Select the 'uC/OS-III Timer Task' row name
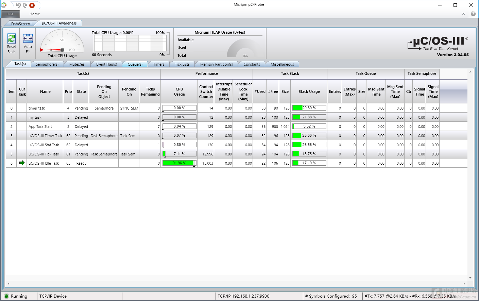The height and width of the screenshot is (301, 479). [x=45, y=136]
